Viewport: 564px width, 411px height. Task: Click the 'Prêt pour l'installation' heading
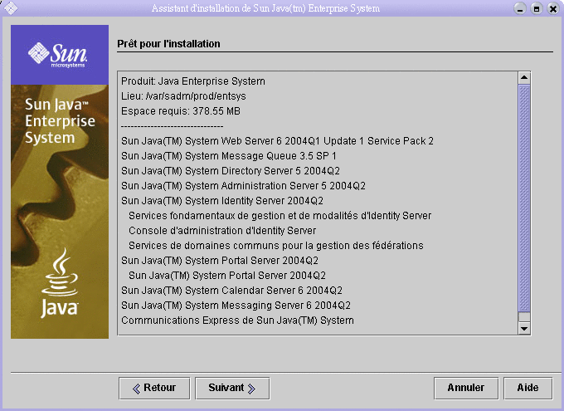tap(168, 44)
